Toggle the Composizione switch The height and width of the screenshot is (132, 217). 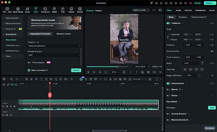point(168,83)
